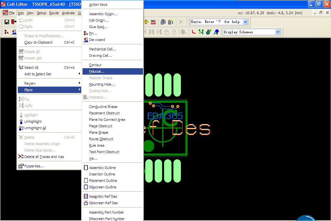The width and height of the screenshot is (331, 221).
Task: Open the Analysis menu
Action: 68,13
